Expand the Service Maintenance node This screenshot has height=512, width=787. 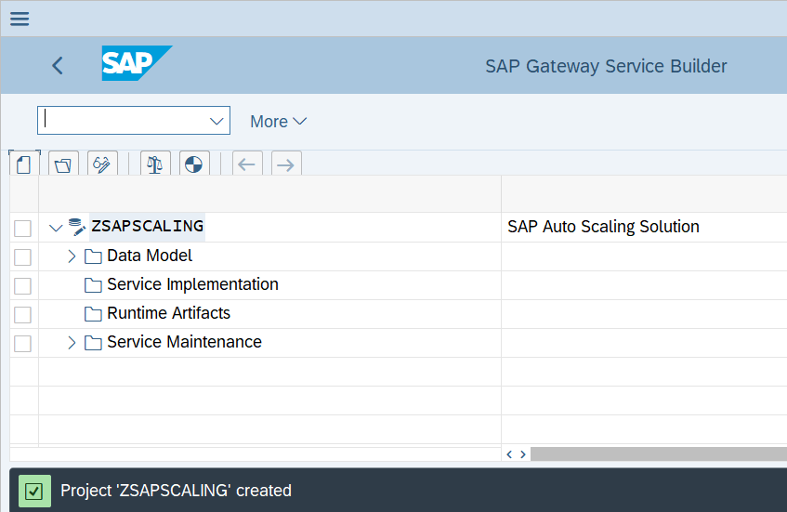pos(72,342)
